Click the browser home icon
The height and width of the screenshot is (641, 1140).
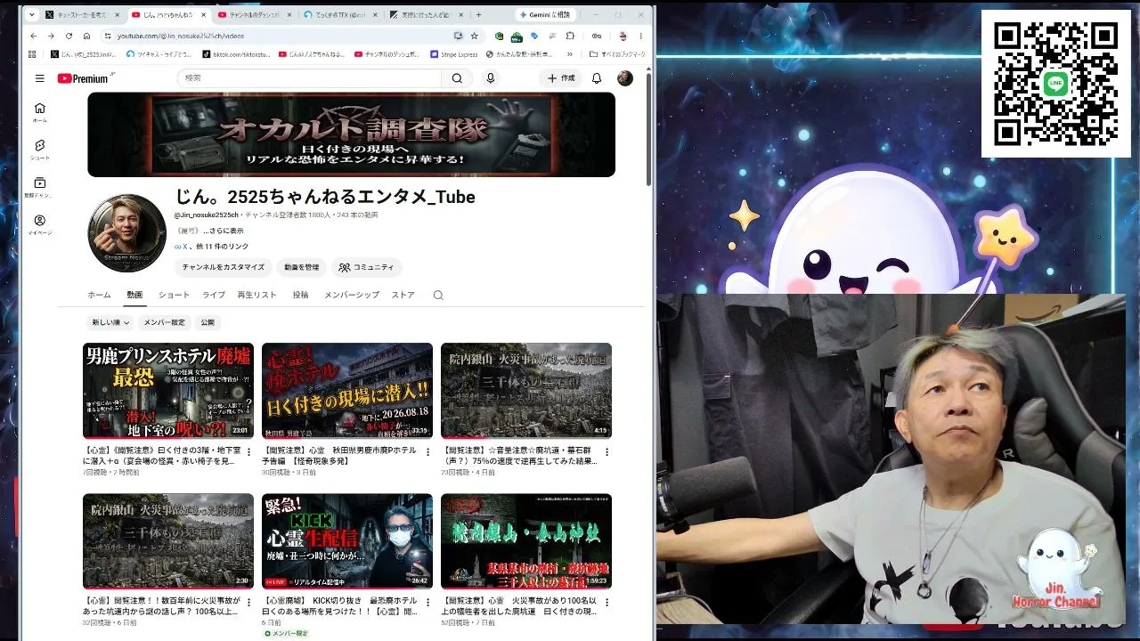(86, 36)
